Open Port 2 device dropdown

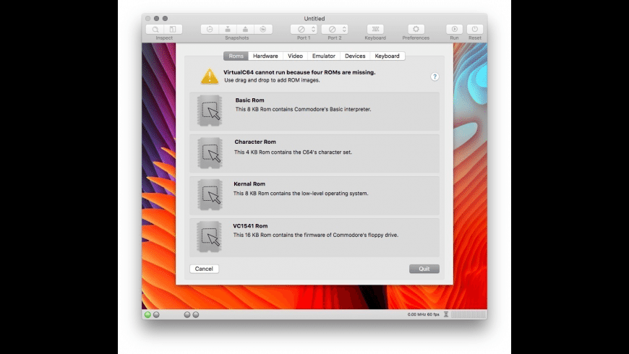pos(335,30)
